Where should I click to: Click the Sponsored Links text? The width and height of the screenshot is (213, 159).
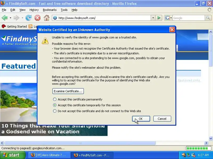(189, 80)
